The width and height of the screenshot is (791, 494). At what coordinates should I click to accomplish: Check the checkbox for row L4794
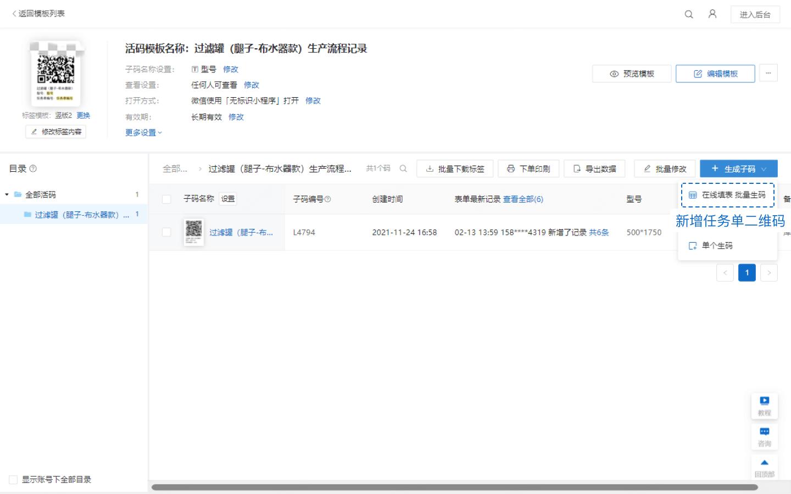coord(167,232)
